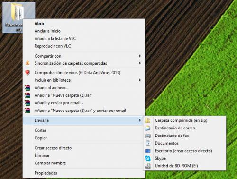
Task: Send to Carpeta comprimida (en zip)
Action: click(x=184, y=120)
